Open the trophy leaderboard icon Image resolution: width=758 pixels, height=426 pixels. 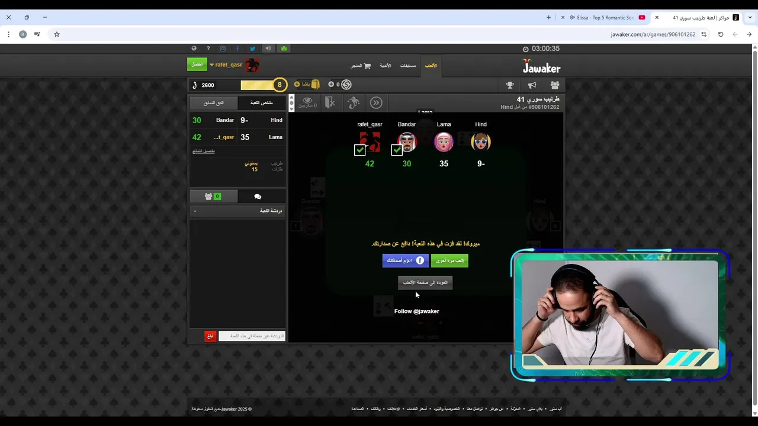[x=510, y=85]
